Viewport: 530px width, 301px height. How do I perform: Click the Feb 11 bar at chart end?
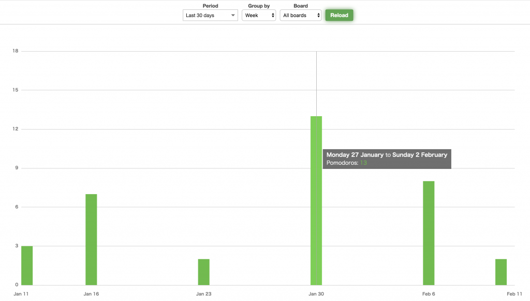click(x=501, y=272)
